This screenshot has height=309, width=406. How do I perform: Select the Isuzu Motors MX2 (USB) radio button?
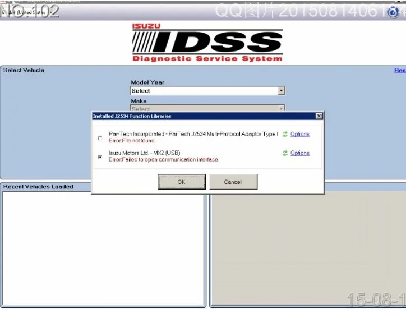click(100, 157)
